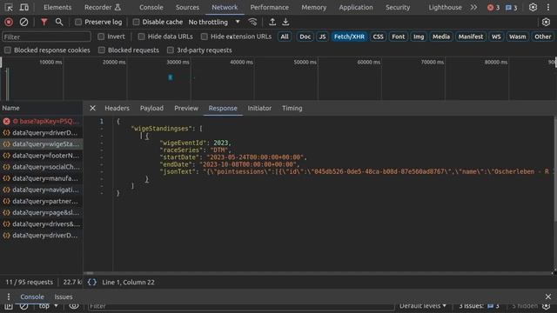Screen dimensions: 557x313
Task: Focus the network Filter text field
Action: (x=46, y=37)
